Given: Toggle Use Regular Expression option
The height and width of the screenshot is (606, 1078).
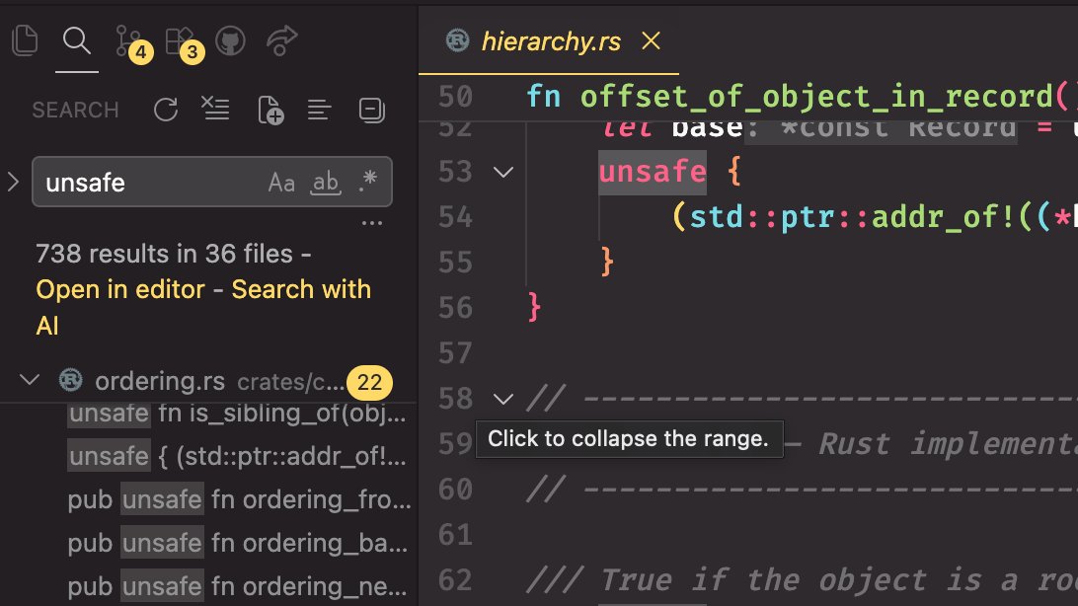Looking at the screenshot, I should pyautogui.click(x=368, y=182).
